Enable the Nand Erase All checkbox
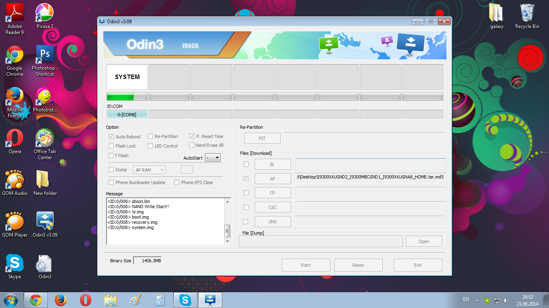 click(192, 145)
